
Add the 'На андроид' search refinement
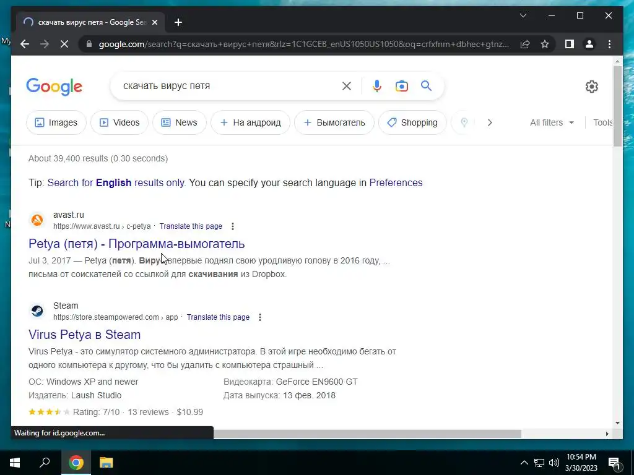(250, 122)
